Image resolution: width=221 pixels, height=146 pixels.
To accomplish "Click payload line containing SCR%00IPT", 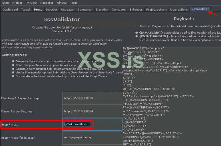I will [x=149, y=89].
